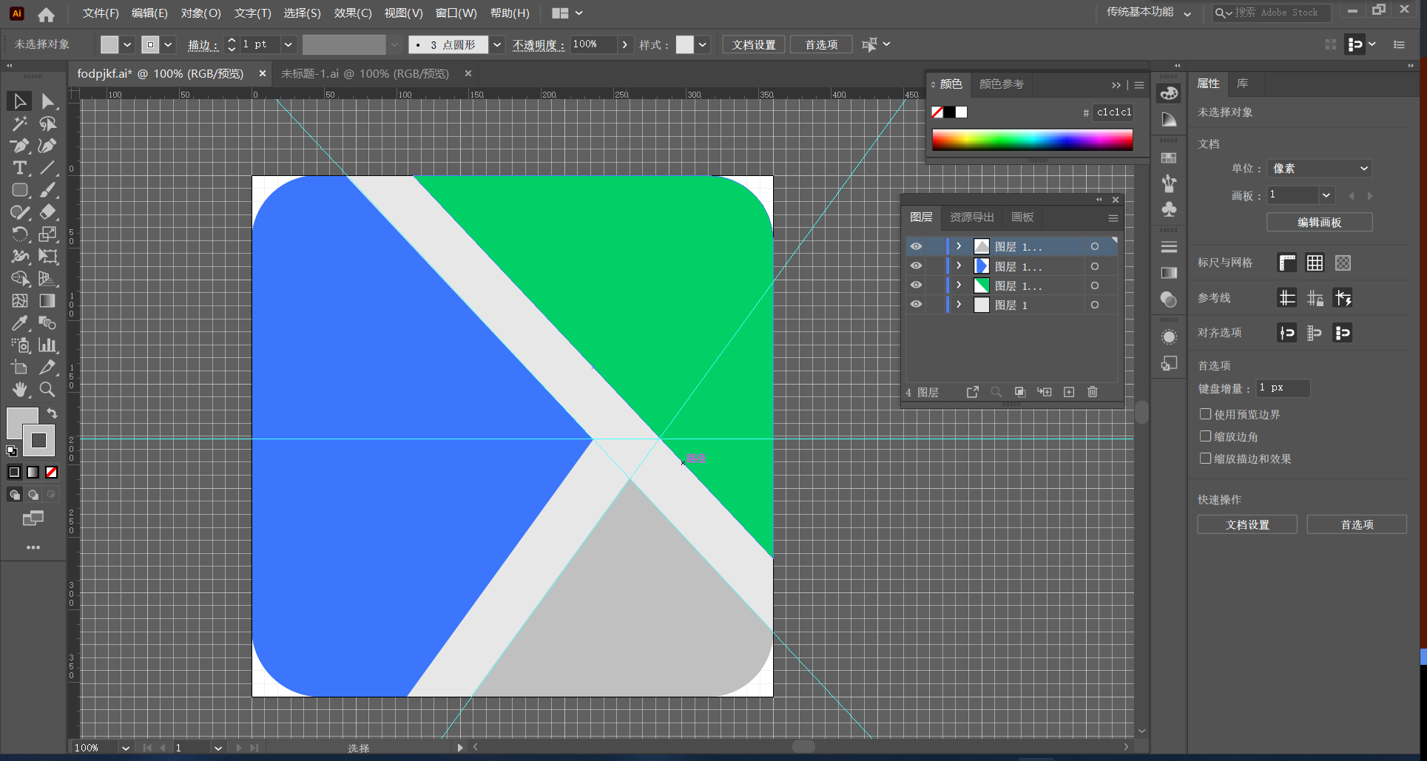Hide the top layer 图层 1...

916,246
